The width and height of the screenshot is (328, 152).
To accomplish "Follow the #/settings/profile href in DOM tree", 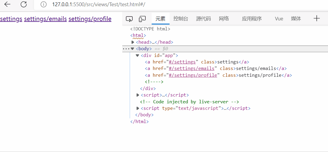I will point(193,75).
